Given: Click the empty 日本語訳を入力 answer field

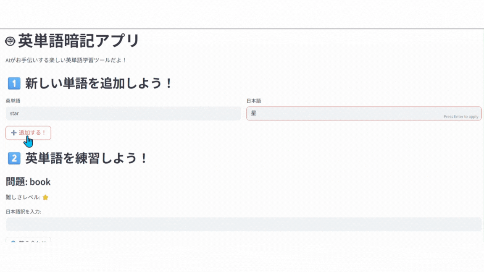Looking at the screenshot, I should [243, 224].
